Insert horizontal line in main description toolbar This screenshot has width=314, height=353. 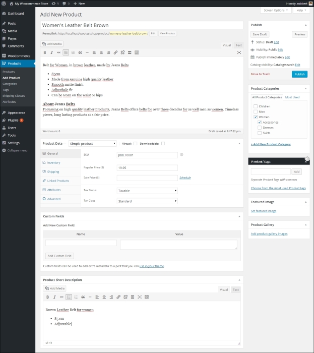87,52
